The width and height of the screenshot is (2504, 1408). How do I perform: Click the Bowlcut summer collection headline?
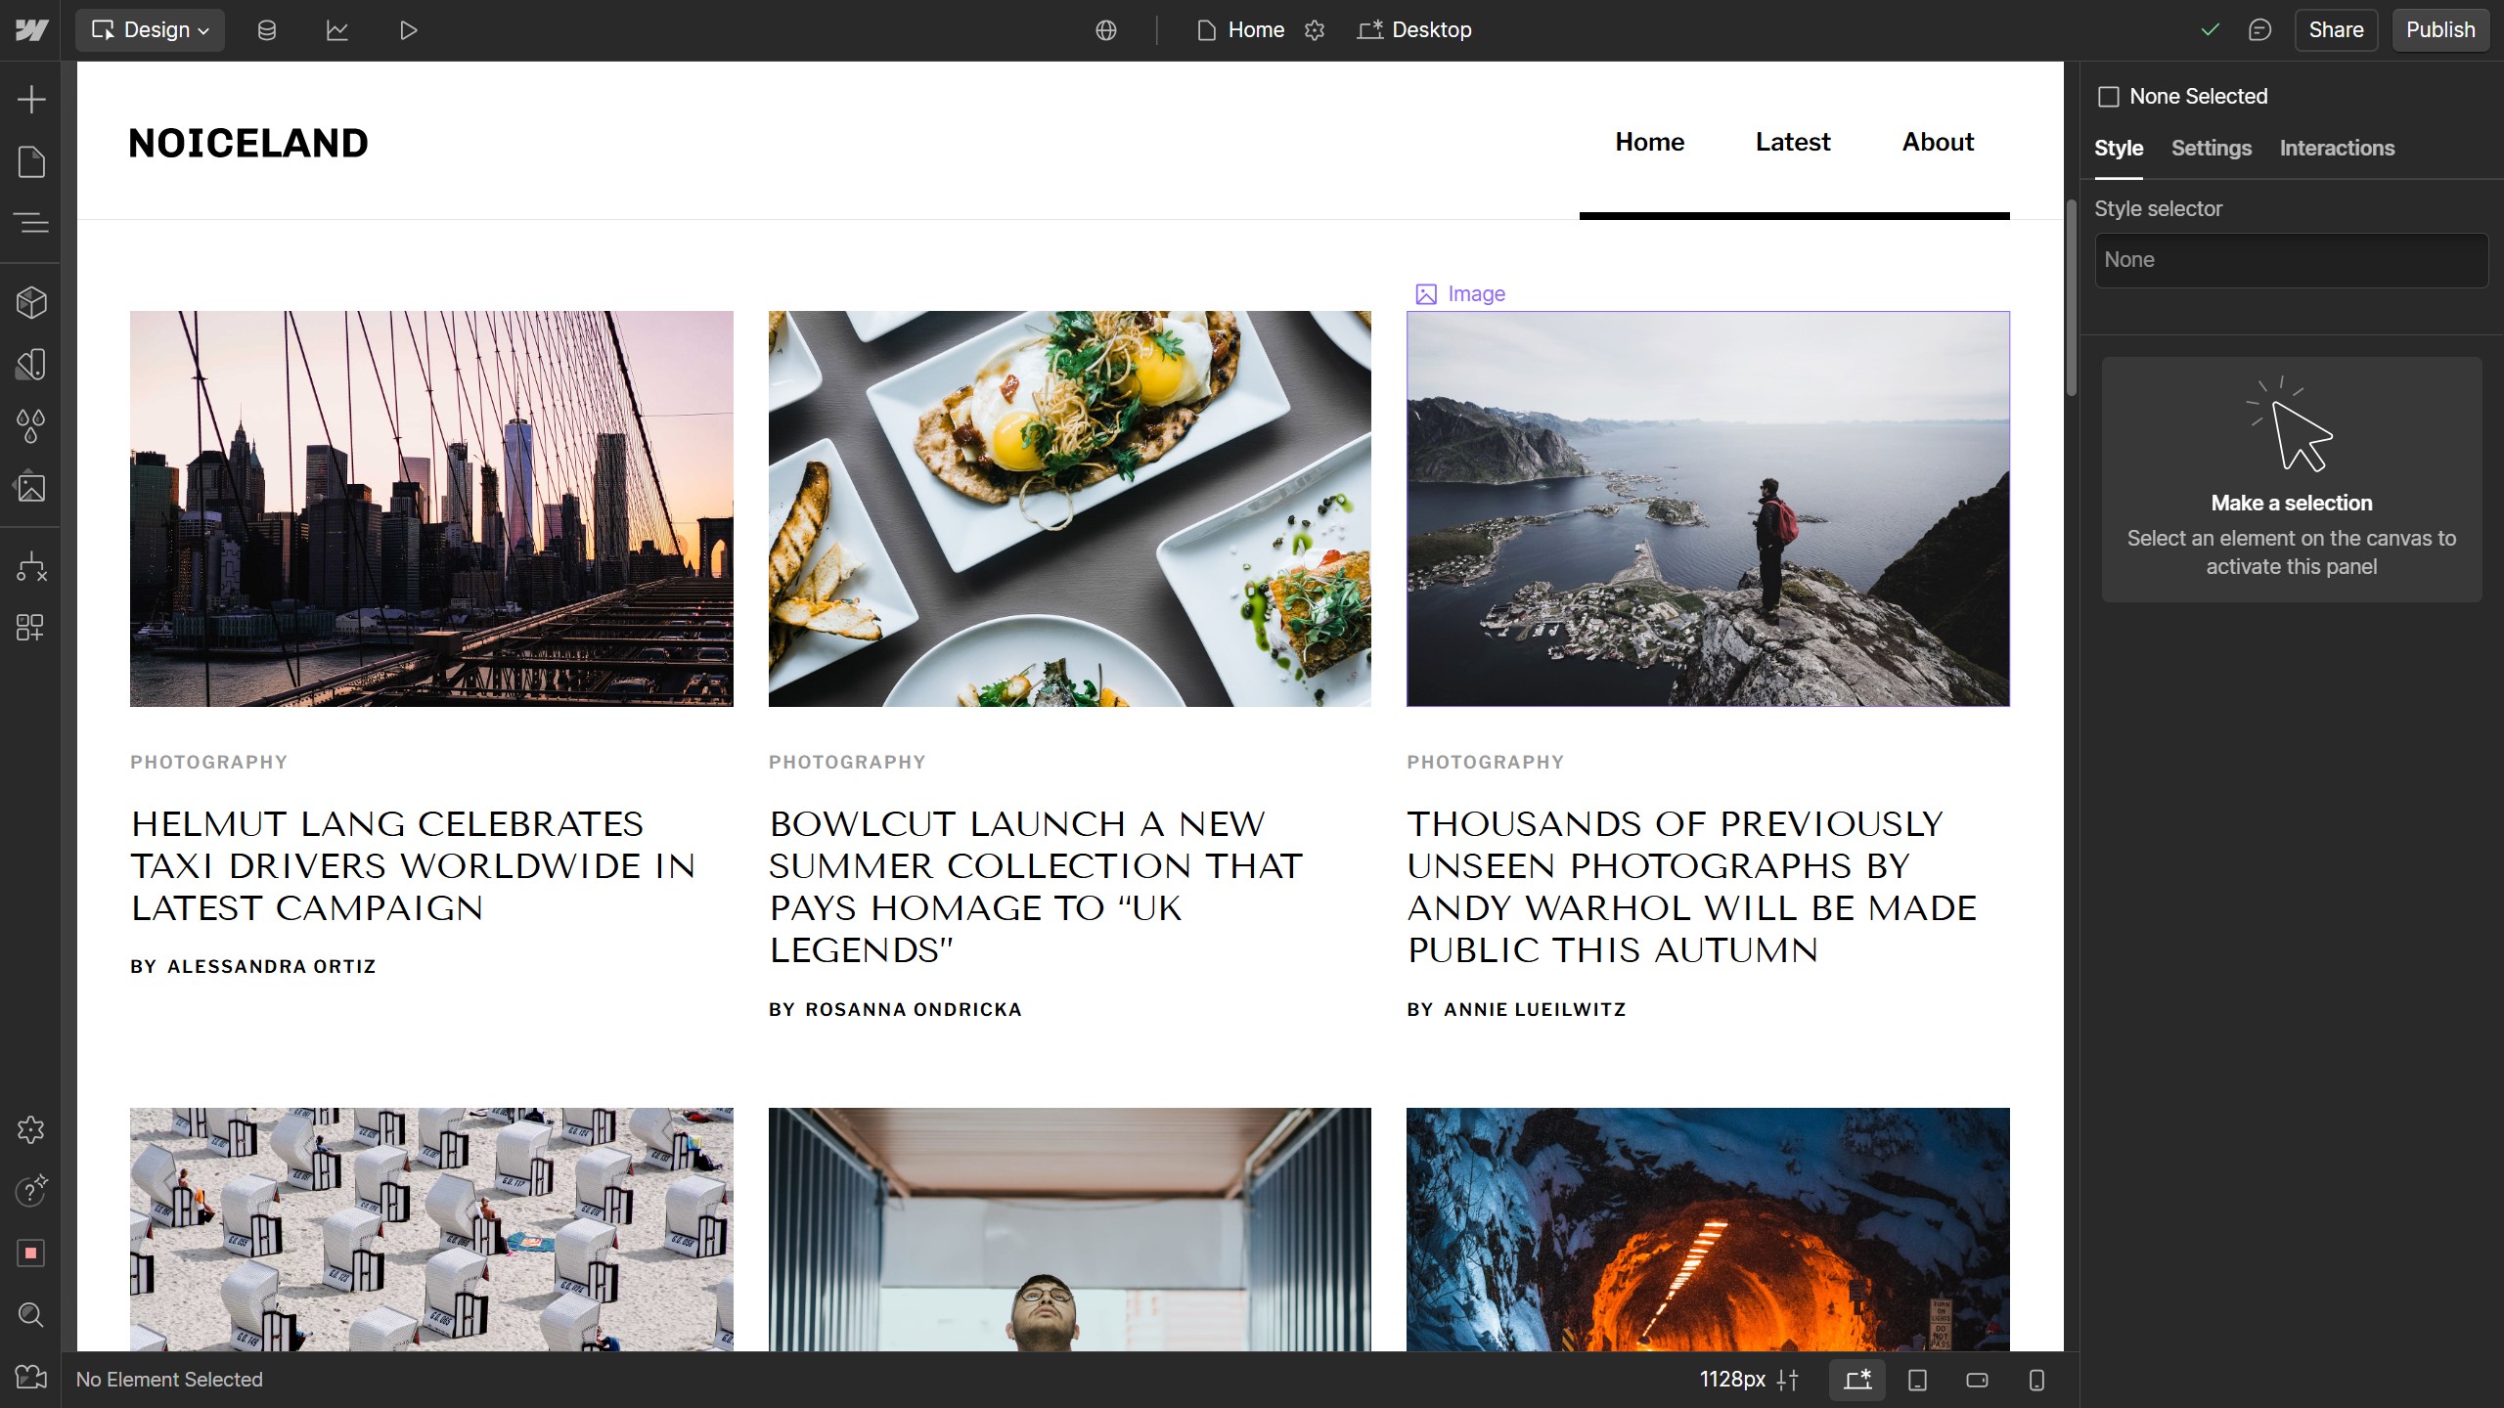(1036, 887)
